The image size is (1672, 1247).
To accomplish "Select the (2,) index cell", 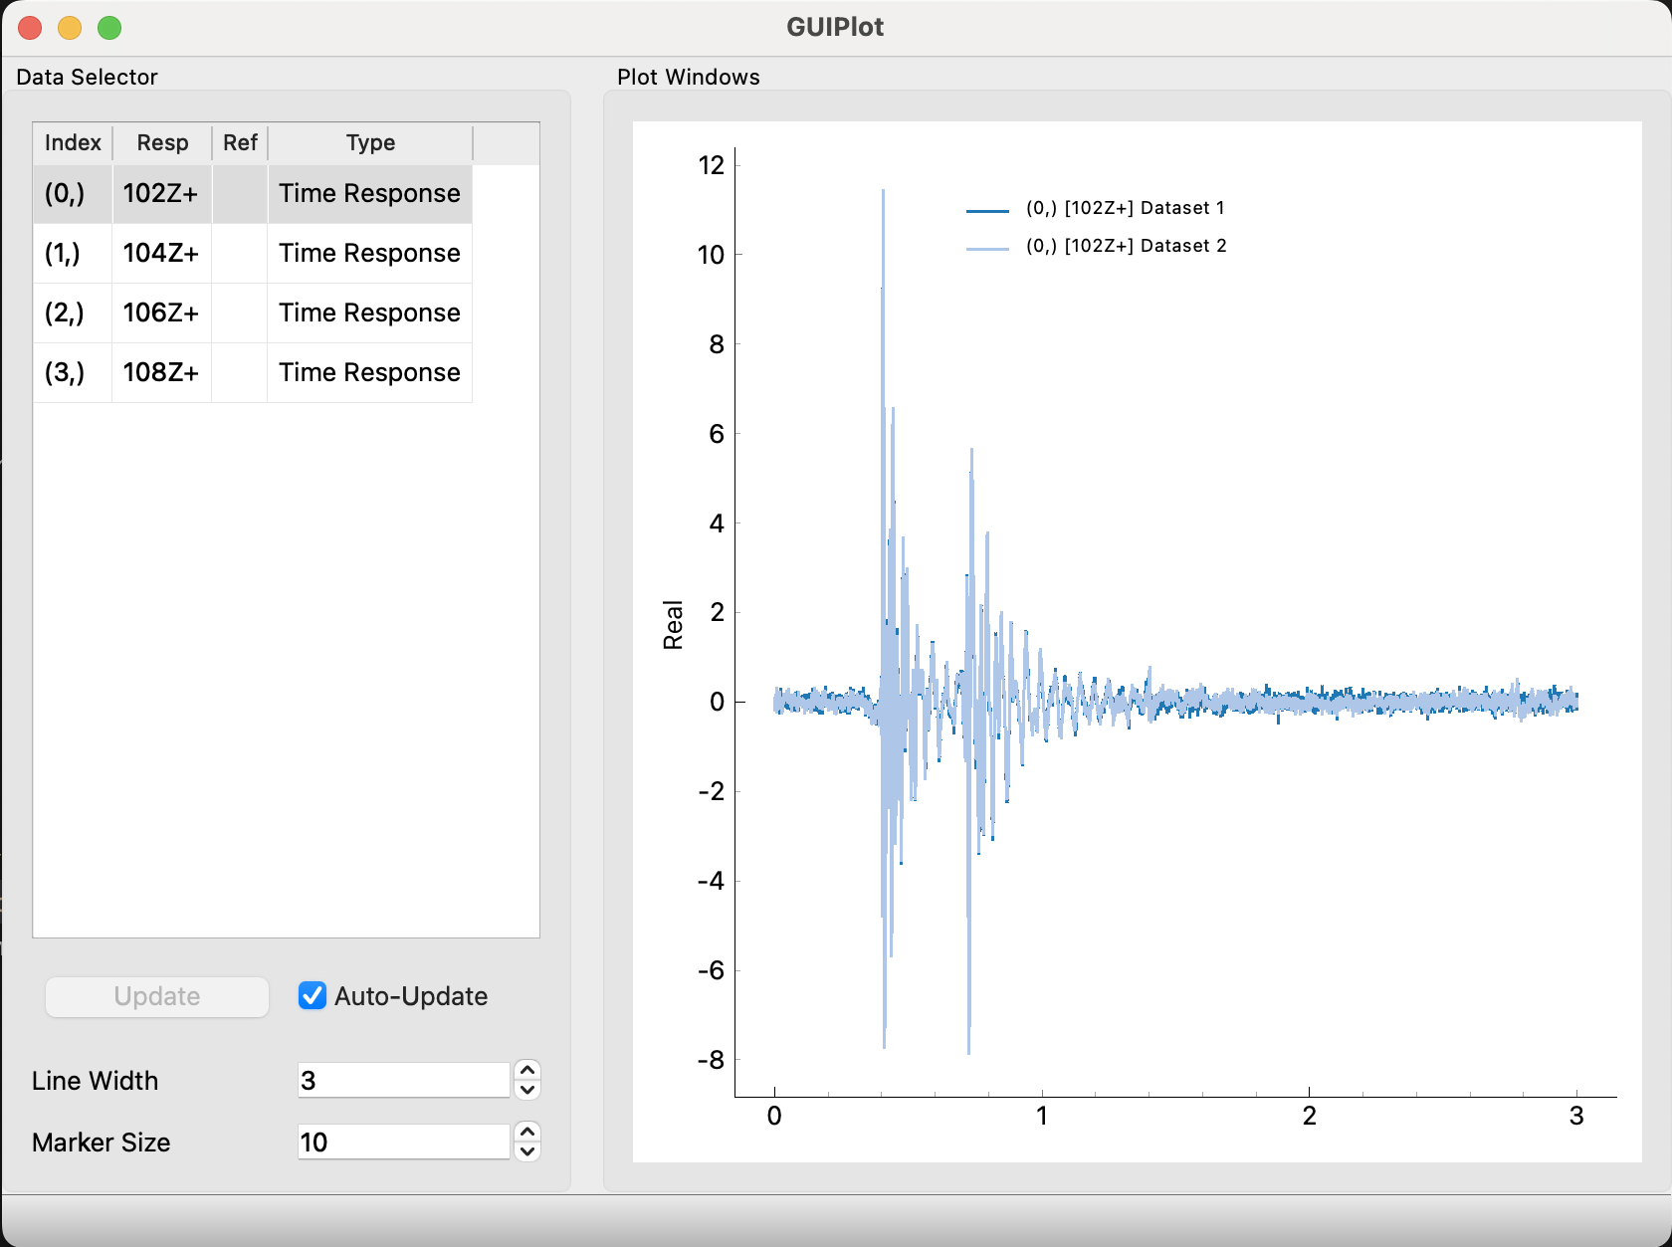I will (x=73, y=312).
